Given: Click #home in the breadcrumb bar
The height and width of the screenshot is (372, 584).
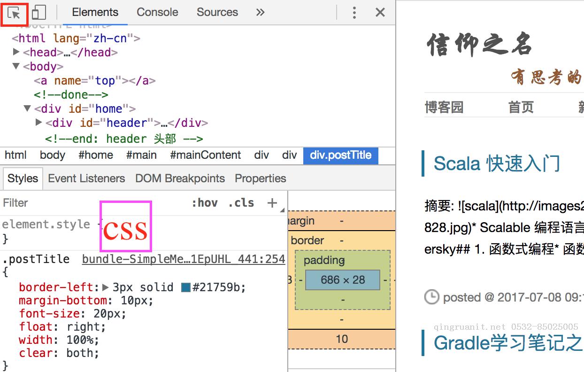Looking at the screenshot, I should pos(96,155).
